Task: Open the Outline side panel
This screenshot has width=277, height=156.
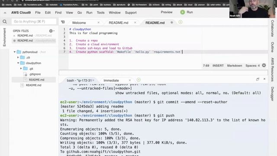Action: [x=272, y=47]
